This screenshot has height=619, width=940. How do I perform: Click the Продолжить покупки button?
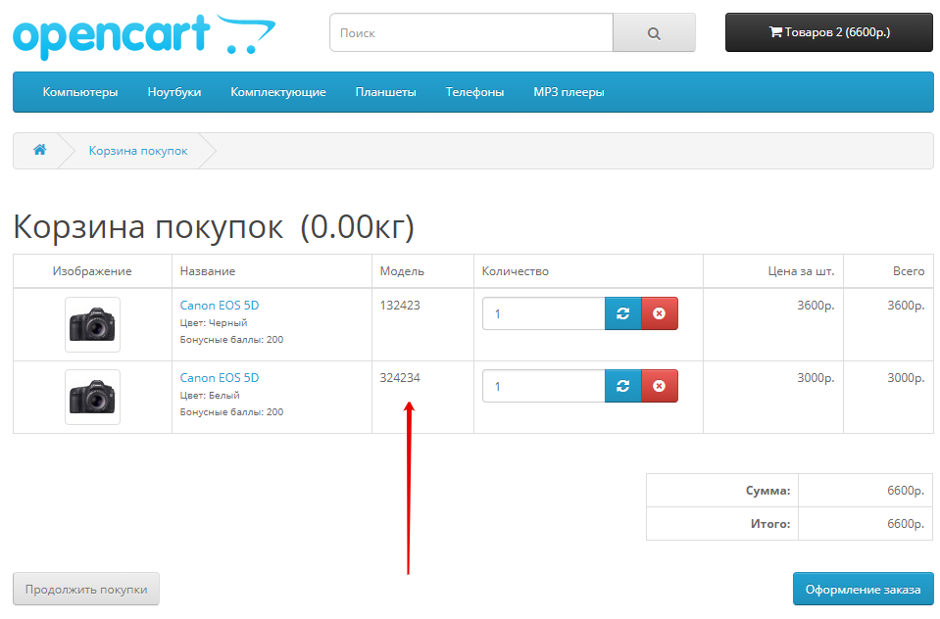point(86,590)
